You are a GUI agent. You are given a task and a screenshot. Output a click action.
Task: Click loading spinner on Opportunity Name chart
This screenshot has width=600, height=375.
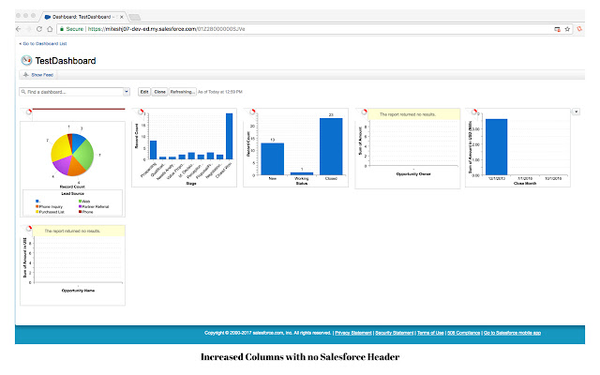tap(29, 229)
